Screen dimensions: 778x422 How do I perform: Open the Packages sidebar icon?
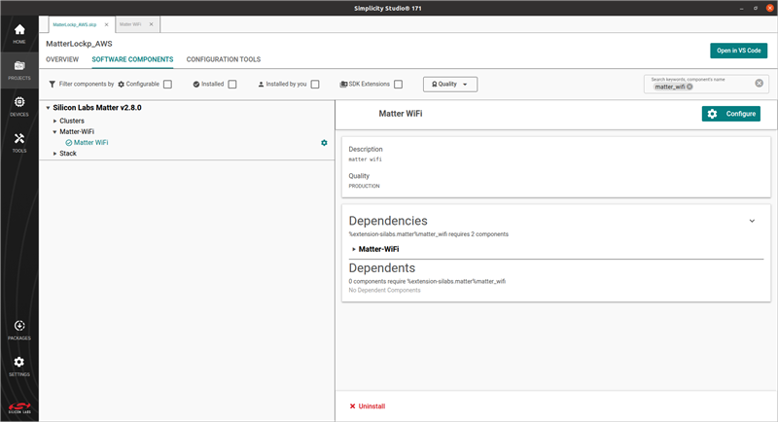18,330
